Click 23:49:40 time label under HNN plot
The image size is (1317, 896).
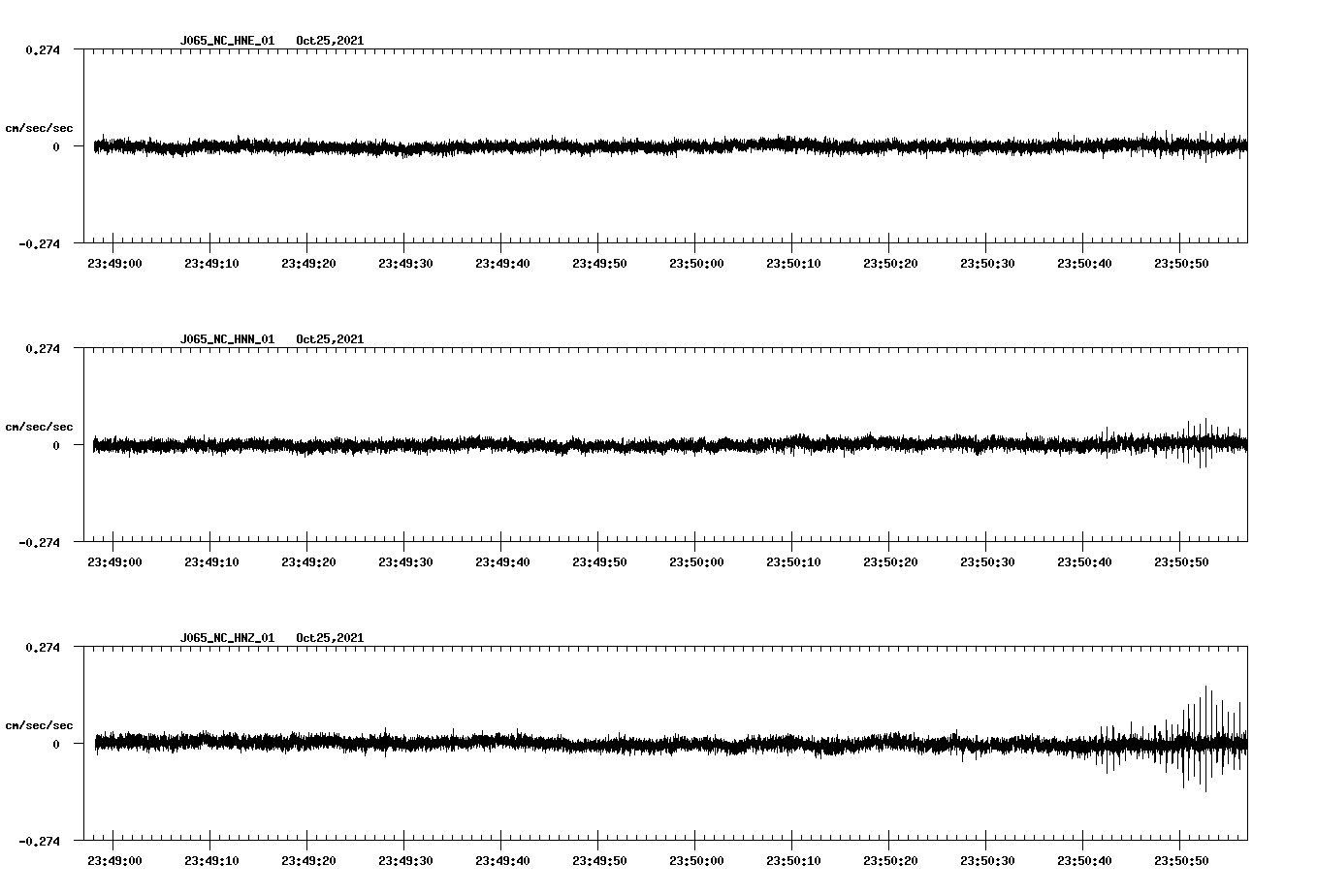[502, 561]
